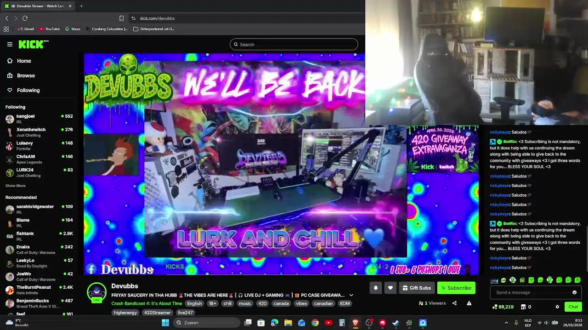
Task: Open Lulaavy's Fortnite stream
Action: tap(39, 146)
